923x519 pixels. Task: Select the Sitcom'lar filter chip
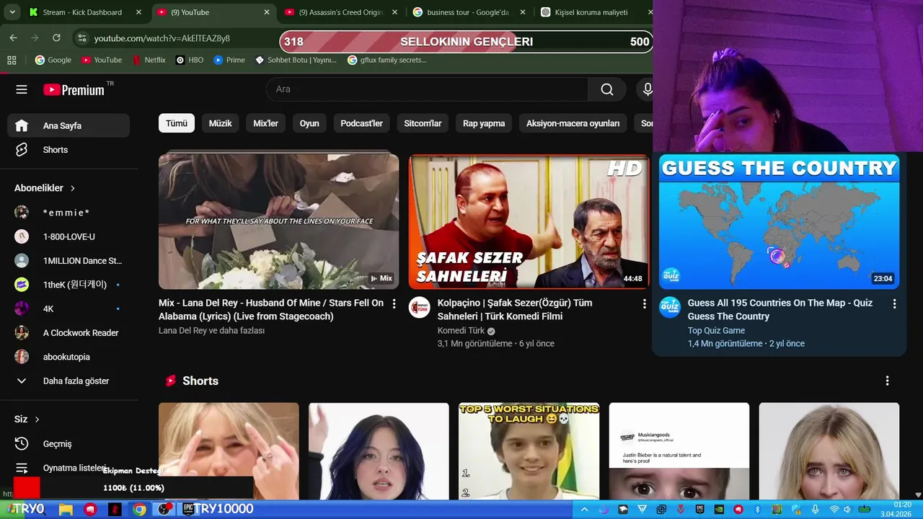tap(423, 123)
